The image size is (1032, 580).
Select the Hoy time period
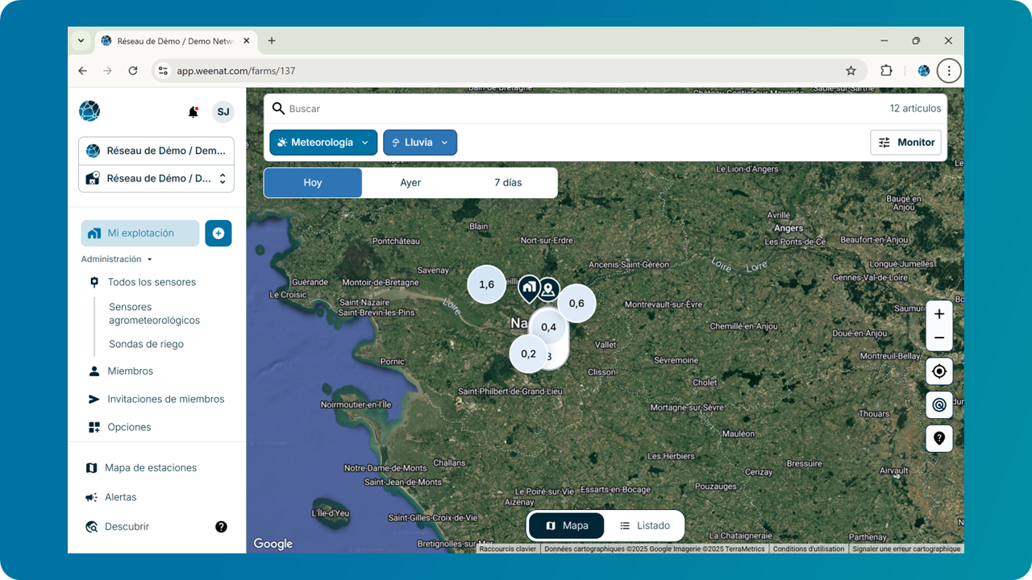(313, 183)
